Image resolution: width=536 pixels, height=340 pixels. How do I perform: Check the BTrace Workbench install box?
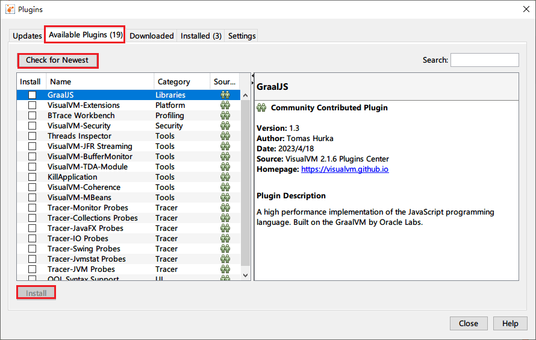[x=32, y=116]
